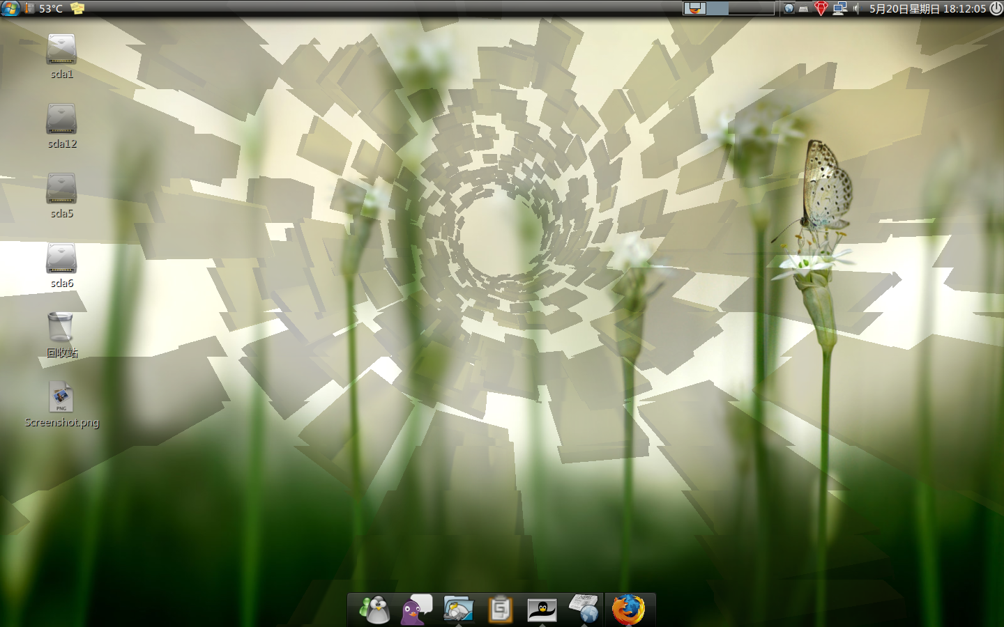The width and height of the screenshot is (1004, 627).
Task: Show calendar from the date and clock
Action: pyautogui.click(x=927, y=8)
